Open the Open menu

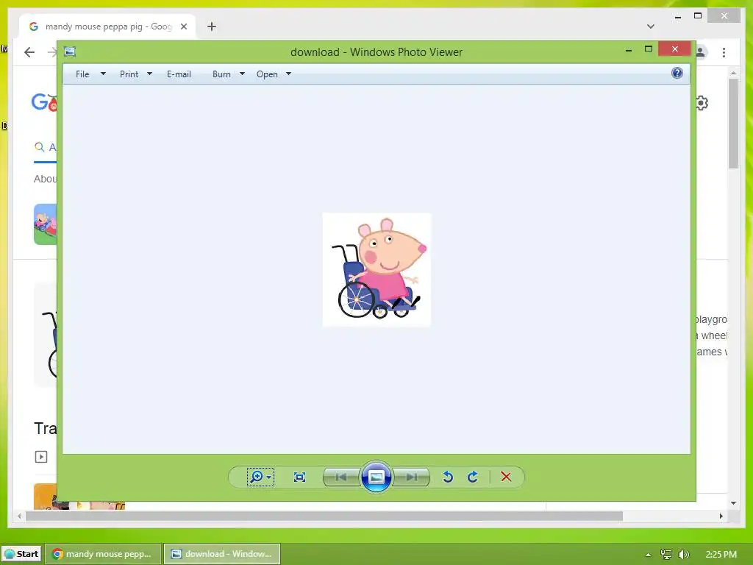267,74
